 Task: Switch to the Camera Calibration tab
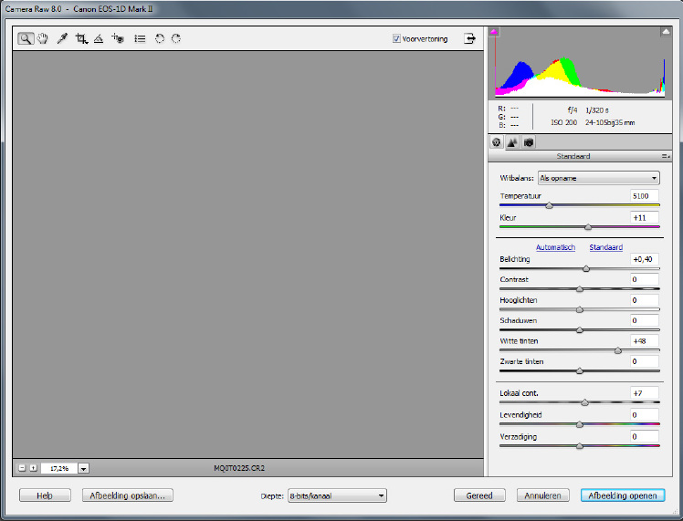529,142
